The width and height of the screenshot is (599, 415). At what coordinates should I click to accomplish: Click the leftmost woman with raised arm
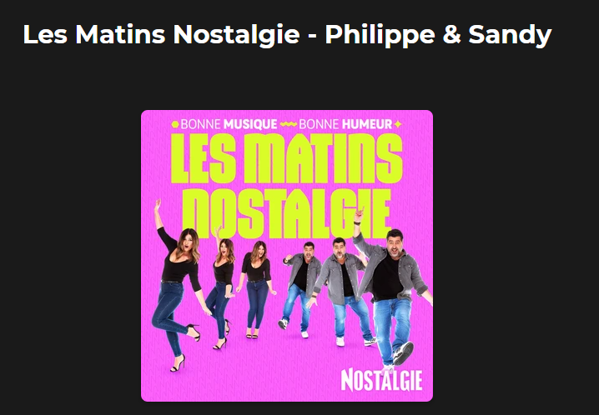tap(177, 286)
